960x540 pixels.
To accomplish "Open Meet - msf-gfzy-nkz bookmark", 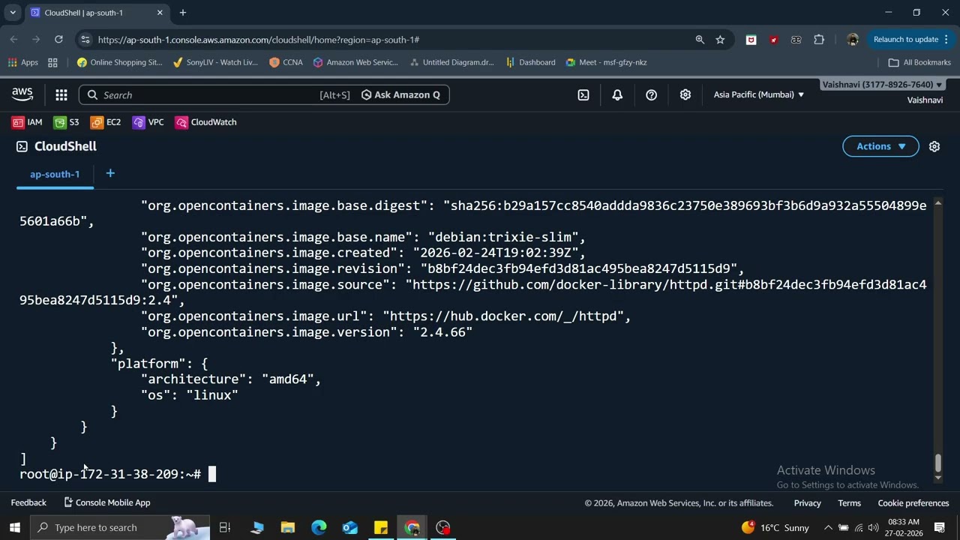I will point(606,62).
